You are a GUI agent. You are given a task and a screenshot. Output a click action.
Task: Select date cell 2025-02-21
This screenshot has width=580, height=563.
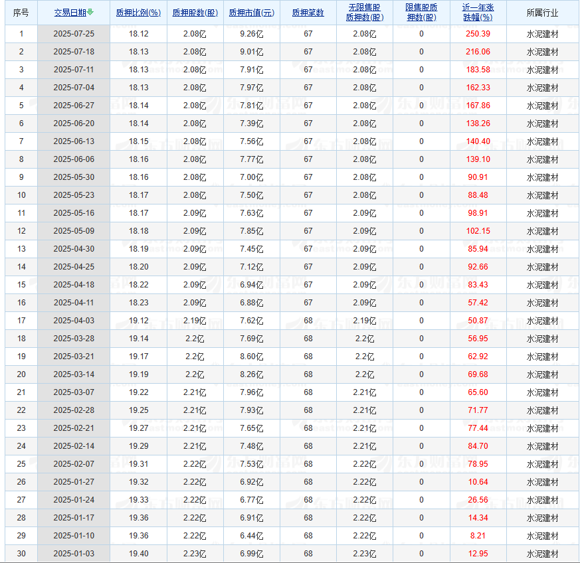pyautogui.click(x=74, y=428)
